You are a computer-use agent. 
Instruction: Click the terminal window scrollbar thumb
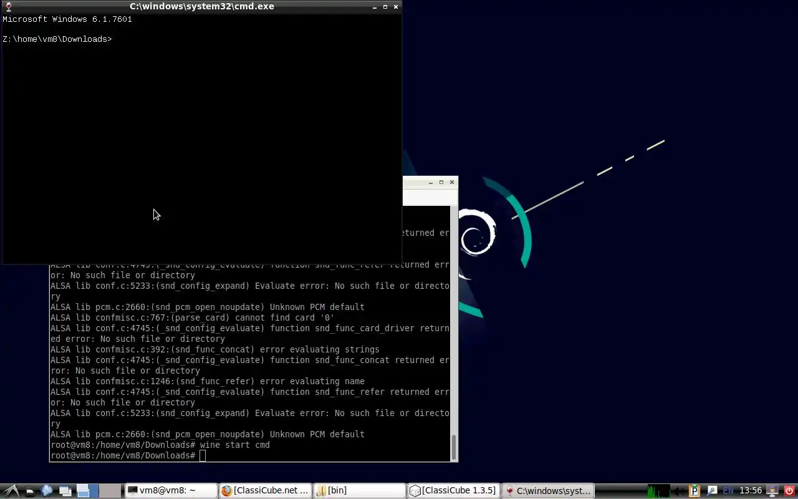click(454, 447)
